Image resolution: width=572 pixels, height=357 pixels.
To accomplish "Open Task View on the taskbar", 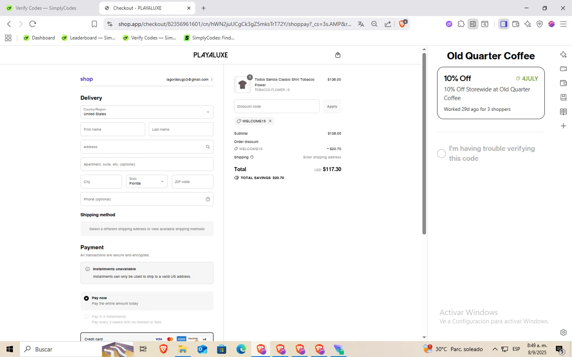I will (143, 349).
